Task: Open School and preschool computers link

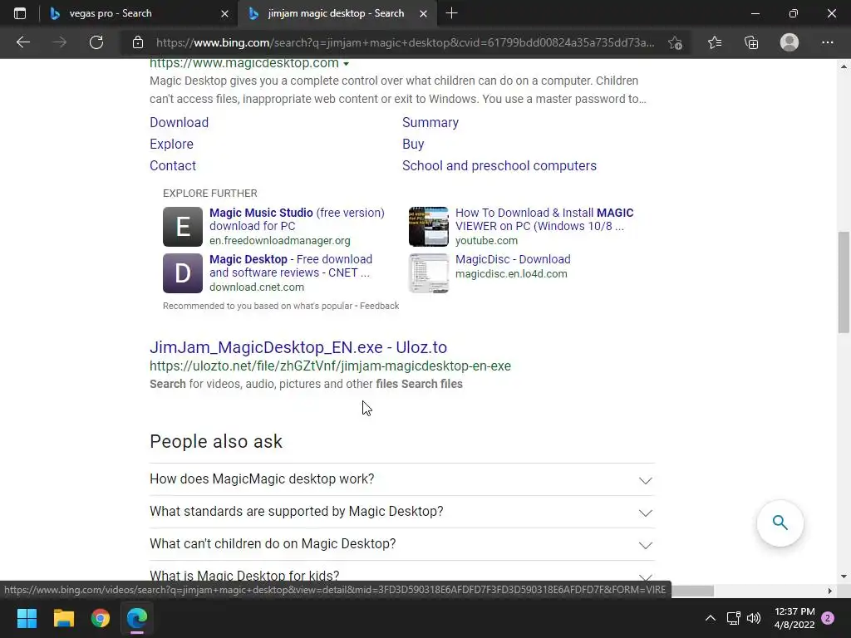Action: 499,166
